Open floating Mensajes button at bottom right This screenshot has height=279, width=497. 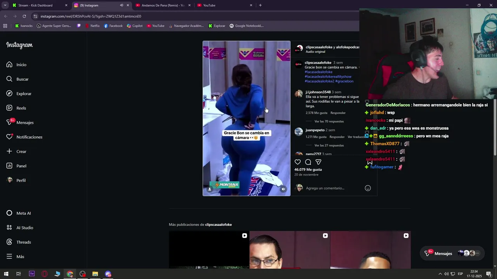pyautogui.click(x=452, y=253)
